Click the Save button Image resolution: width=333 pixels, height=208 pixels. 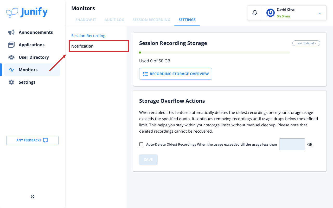148,160
